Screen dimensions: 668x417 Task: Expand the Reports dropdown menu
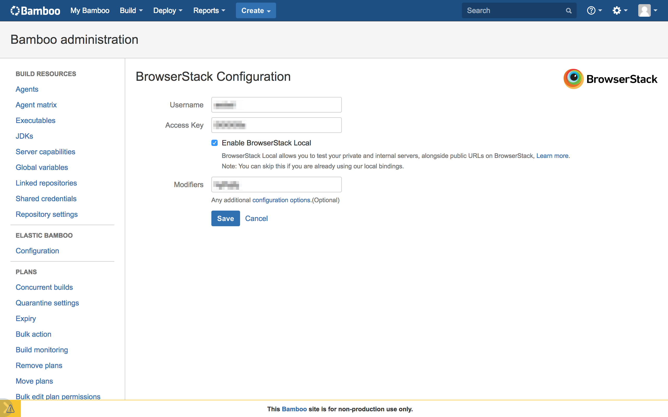pyautogui.click(x=209, y=10)
